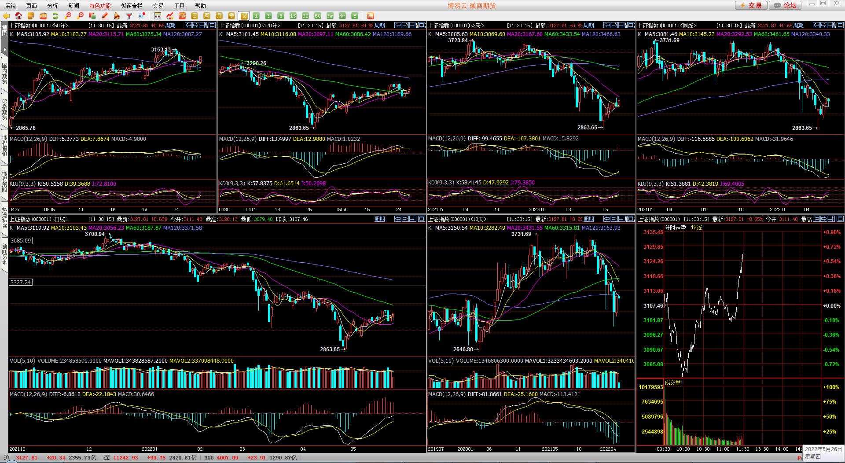Open 周期 dropdown in 3天 panel
845x463 pixels.
589,26
